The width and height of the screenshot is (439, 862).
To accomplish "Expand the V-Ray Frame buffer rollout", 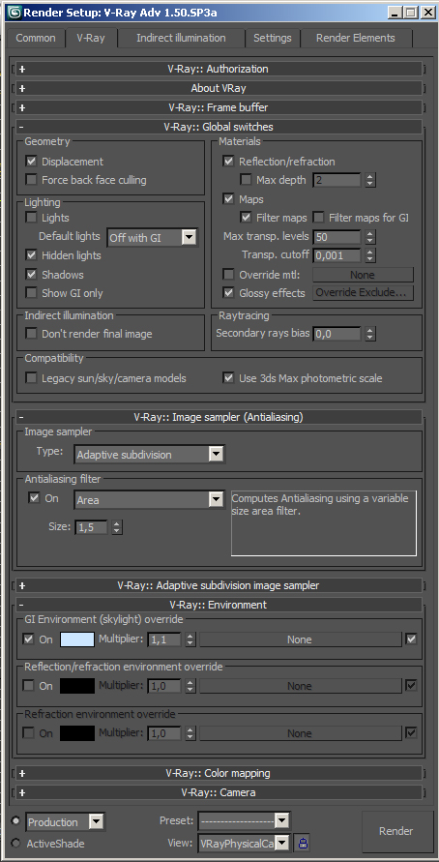I will coord(219,106).
